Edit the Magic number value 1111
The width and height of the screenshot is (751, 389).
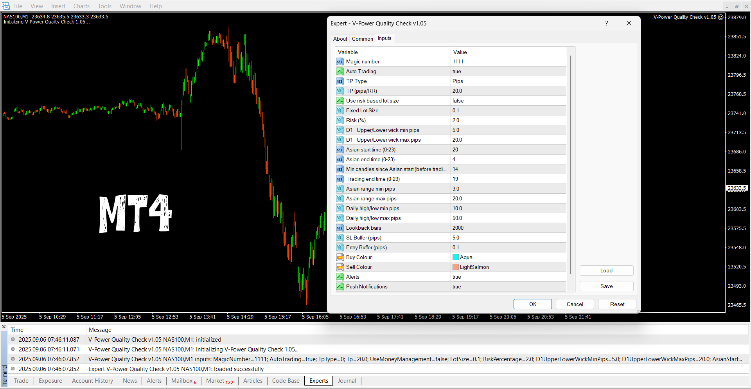(508, 61)
